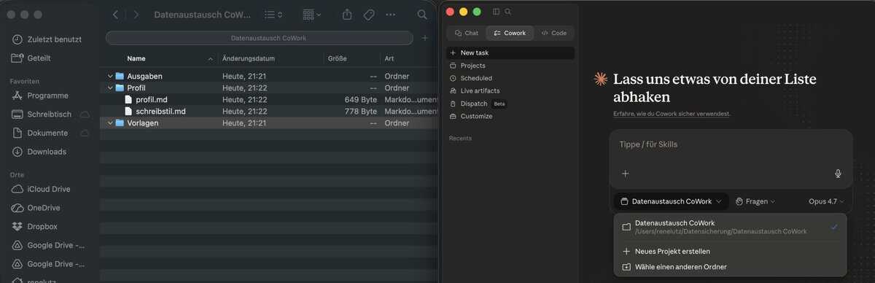
Task: Go forward in Finder navigation
Action: (x=136, y=15)
